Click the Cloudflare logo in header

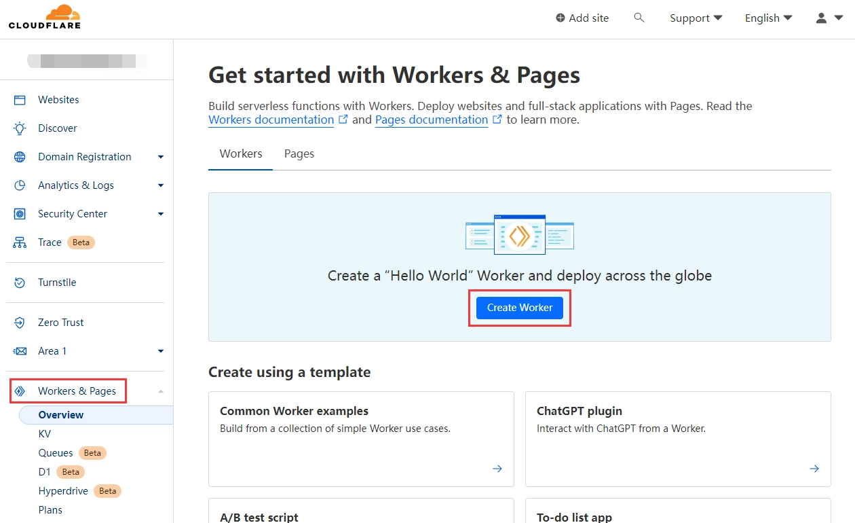pos(45,17)
